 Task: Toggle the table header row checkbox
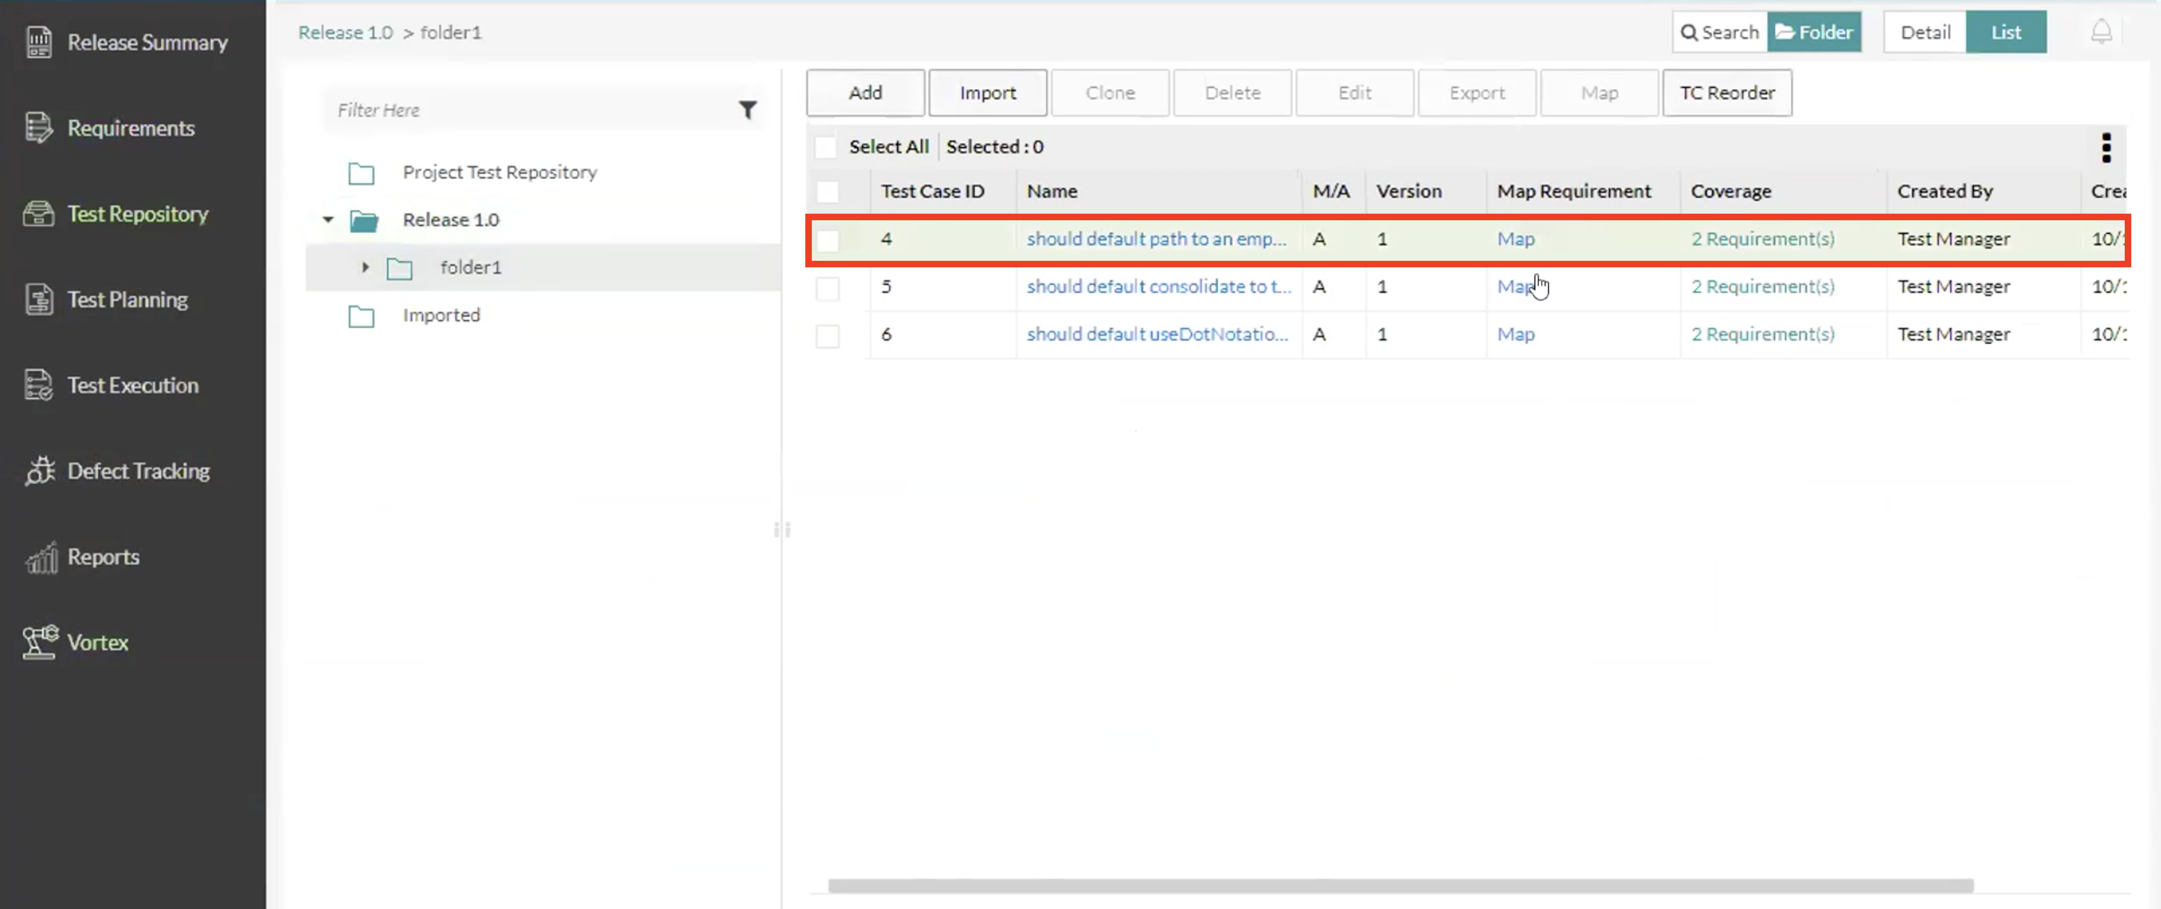[x=827, y=191]
